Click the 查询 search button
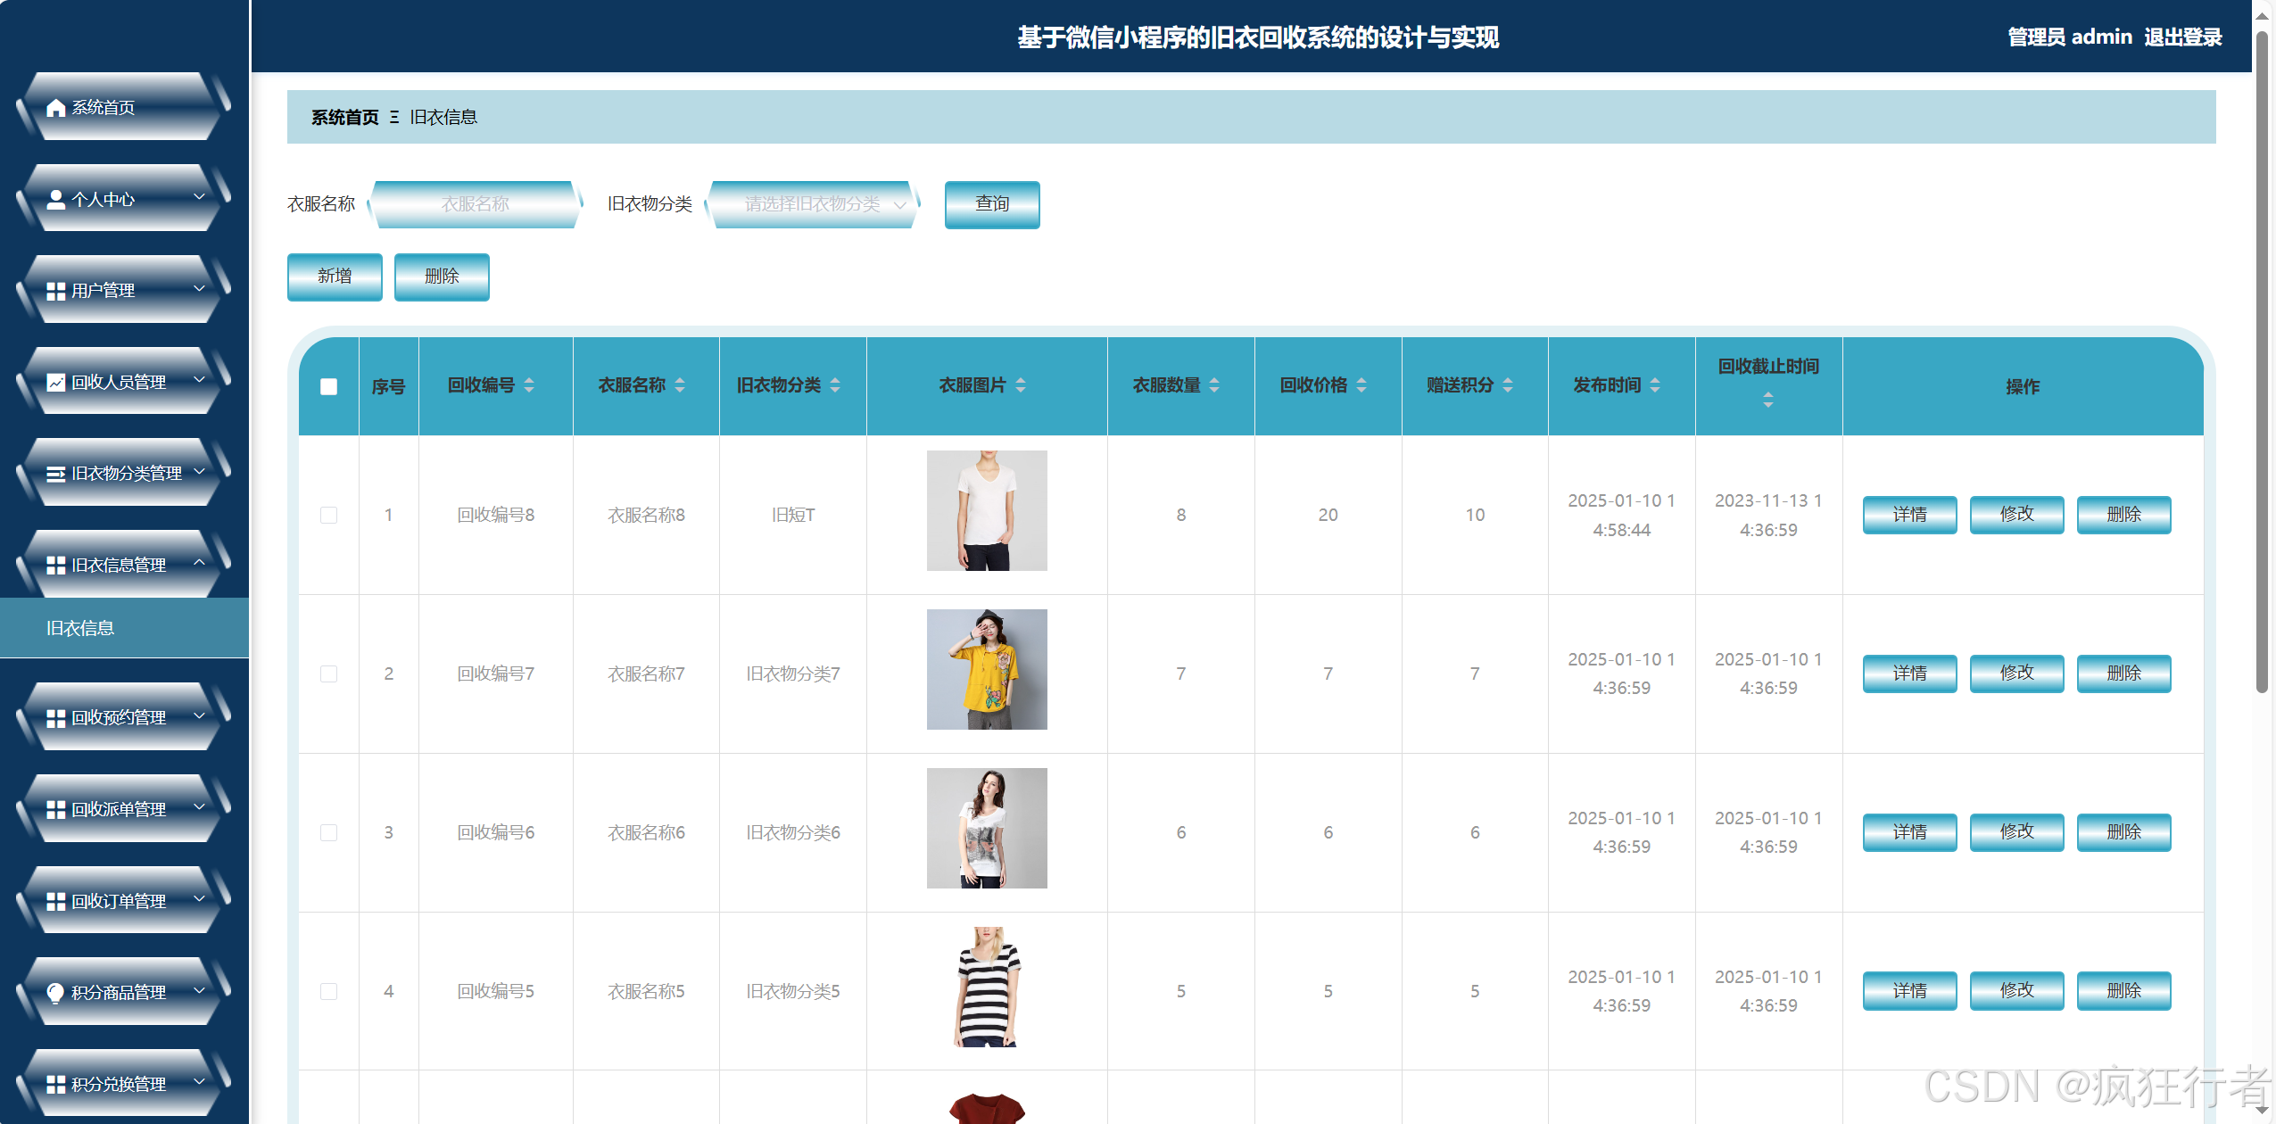Viewport: 2276px width, 1124px height. (991, 204)
